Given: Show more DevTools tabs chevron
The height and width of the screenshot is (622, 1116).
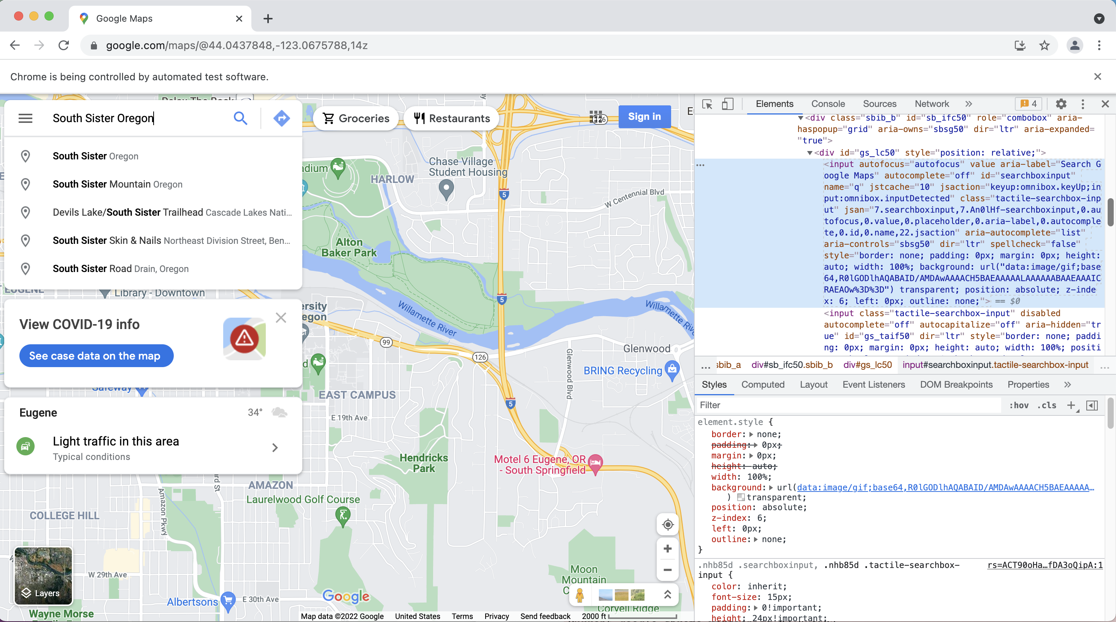Looking at the screenshot, I should pos(969,104).
